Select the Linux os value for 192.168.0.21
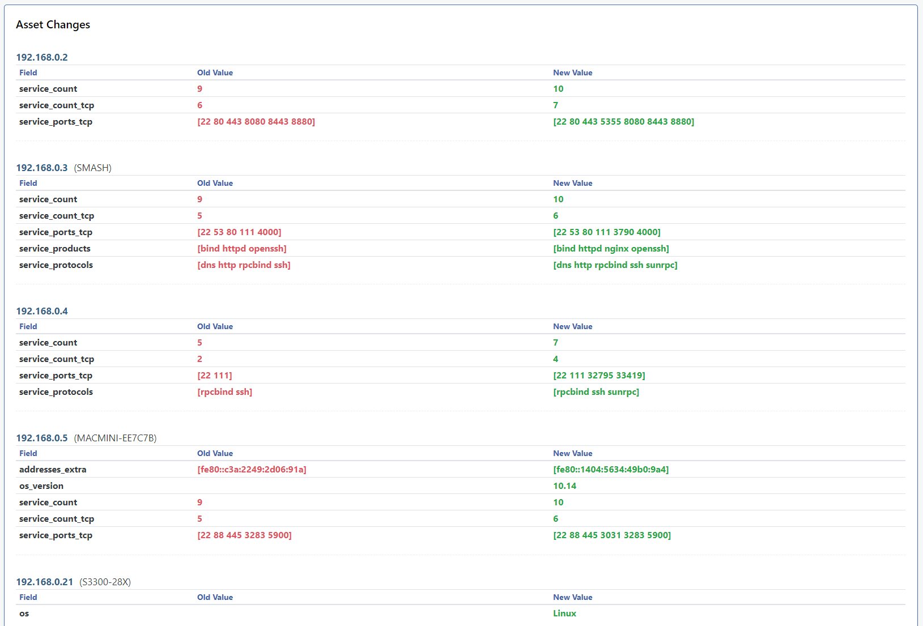The width and height of the screenshot is (923, 626). click(564, 614)
